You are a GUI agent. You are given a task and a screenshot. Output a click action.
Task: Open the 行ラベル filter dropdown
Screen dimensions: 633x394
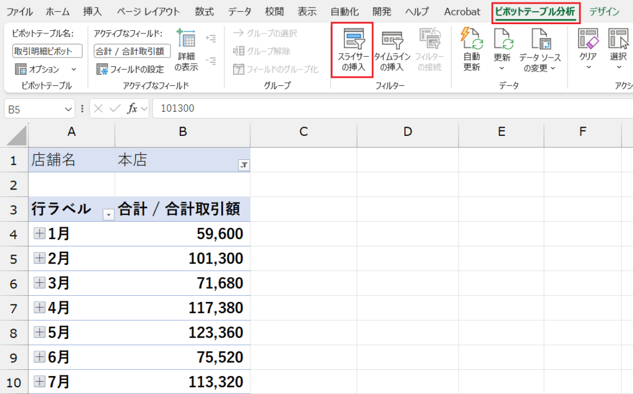109,214
